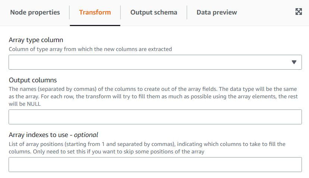The image size is (309, 178).
Task: Click into the Array indexes input box
Action: (155, 165)
